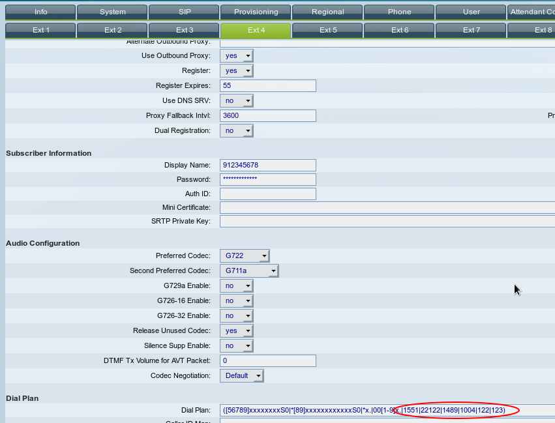Viewport: 555px width, 423px height.
Task: Focus the Password field
Action: click(267, 179)
